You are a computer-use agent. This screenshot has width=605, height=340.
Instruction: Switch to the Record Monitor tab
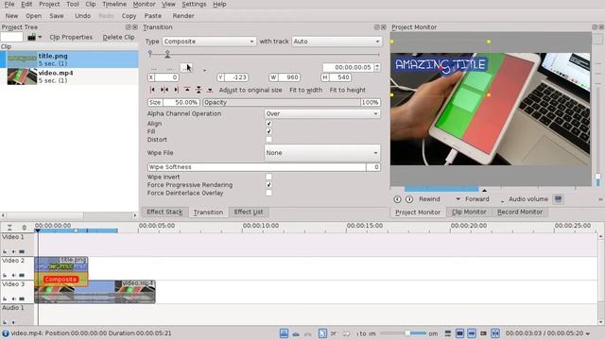tap(520, 212)
